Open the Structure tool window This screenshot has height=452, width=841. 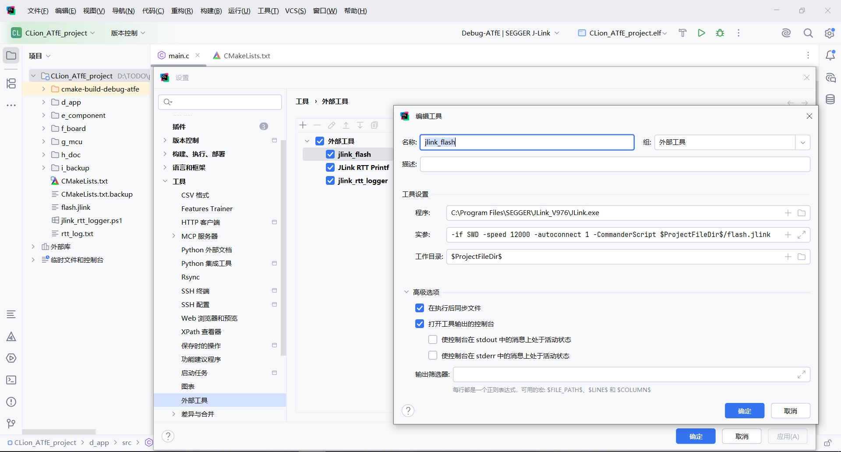click(x=11, y=83)
